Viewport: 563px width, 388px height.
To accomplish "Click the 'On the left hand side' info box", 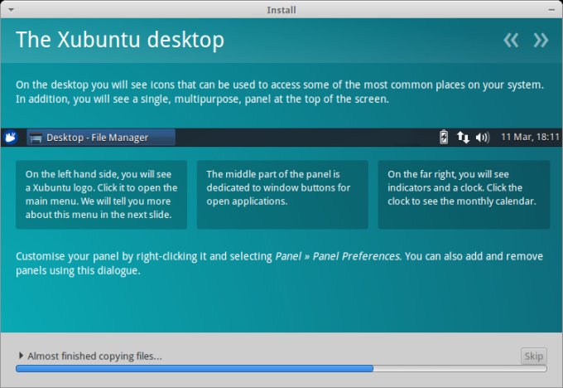I will (x=101, y=194).
